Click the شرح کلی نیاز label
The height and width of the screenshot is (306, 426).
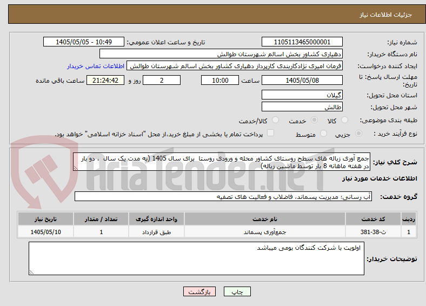pos(395,162)
